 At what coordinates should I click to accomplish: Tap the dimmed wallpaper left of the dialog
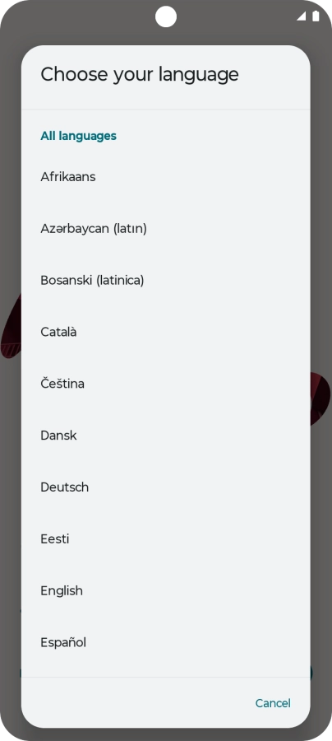(11, 378)
